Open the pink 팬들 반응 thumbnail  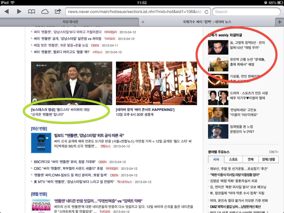(41, 206)
